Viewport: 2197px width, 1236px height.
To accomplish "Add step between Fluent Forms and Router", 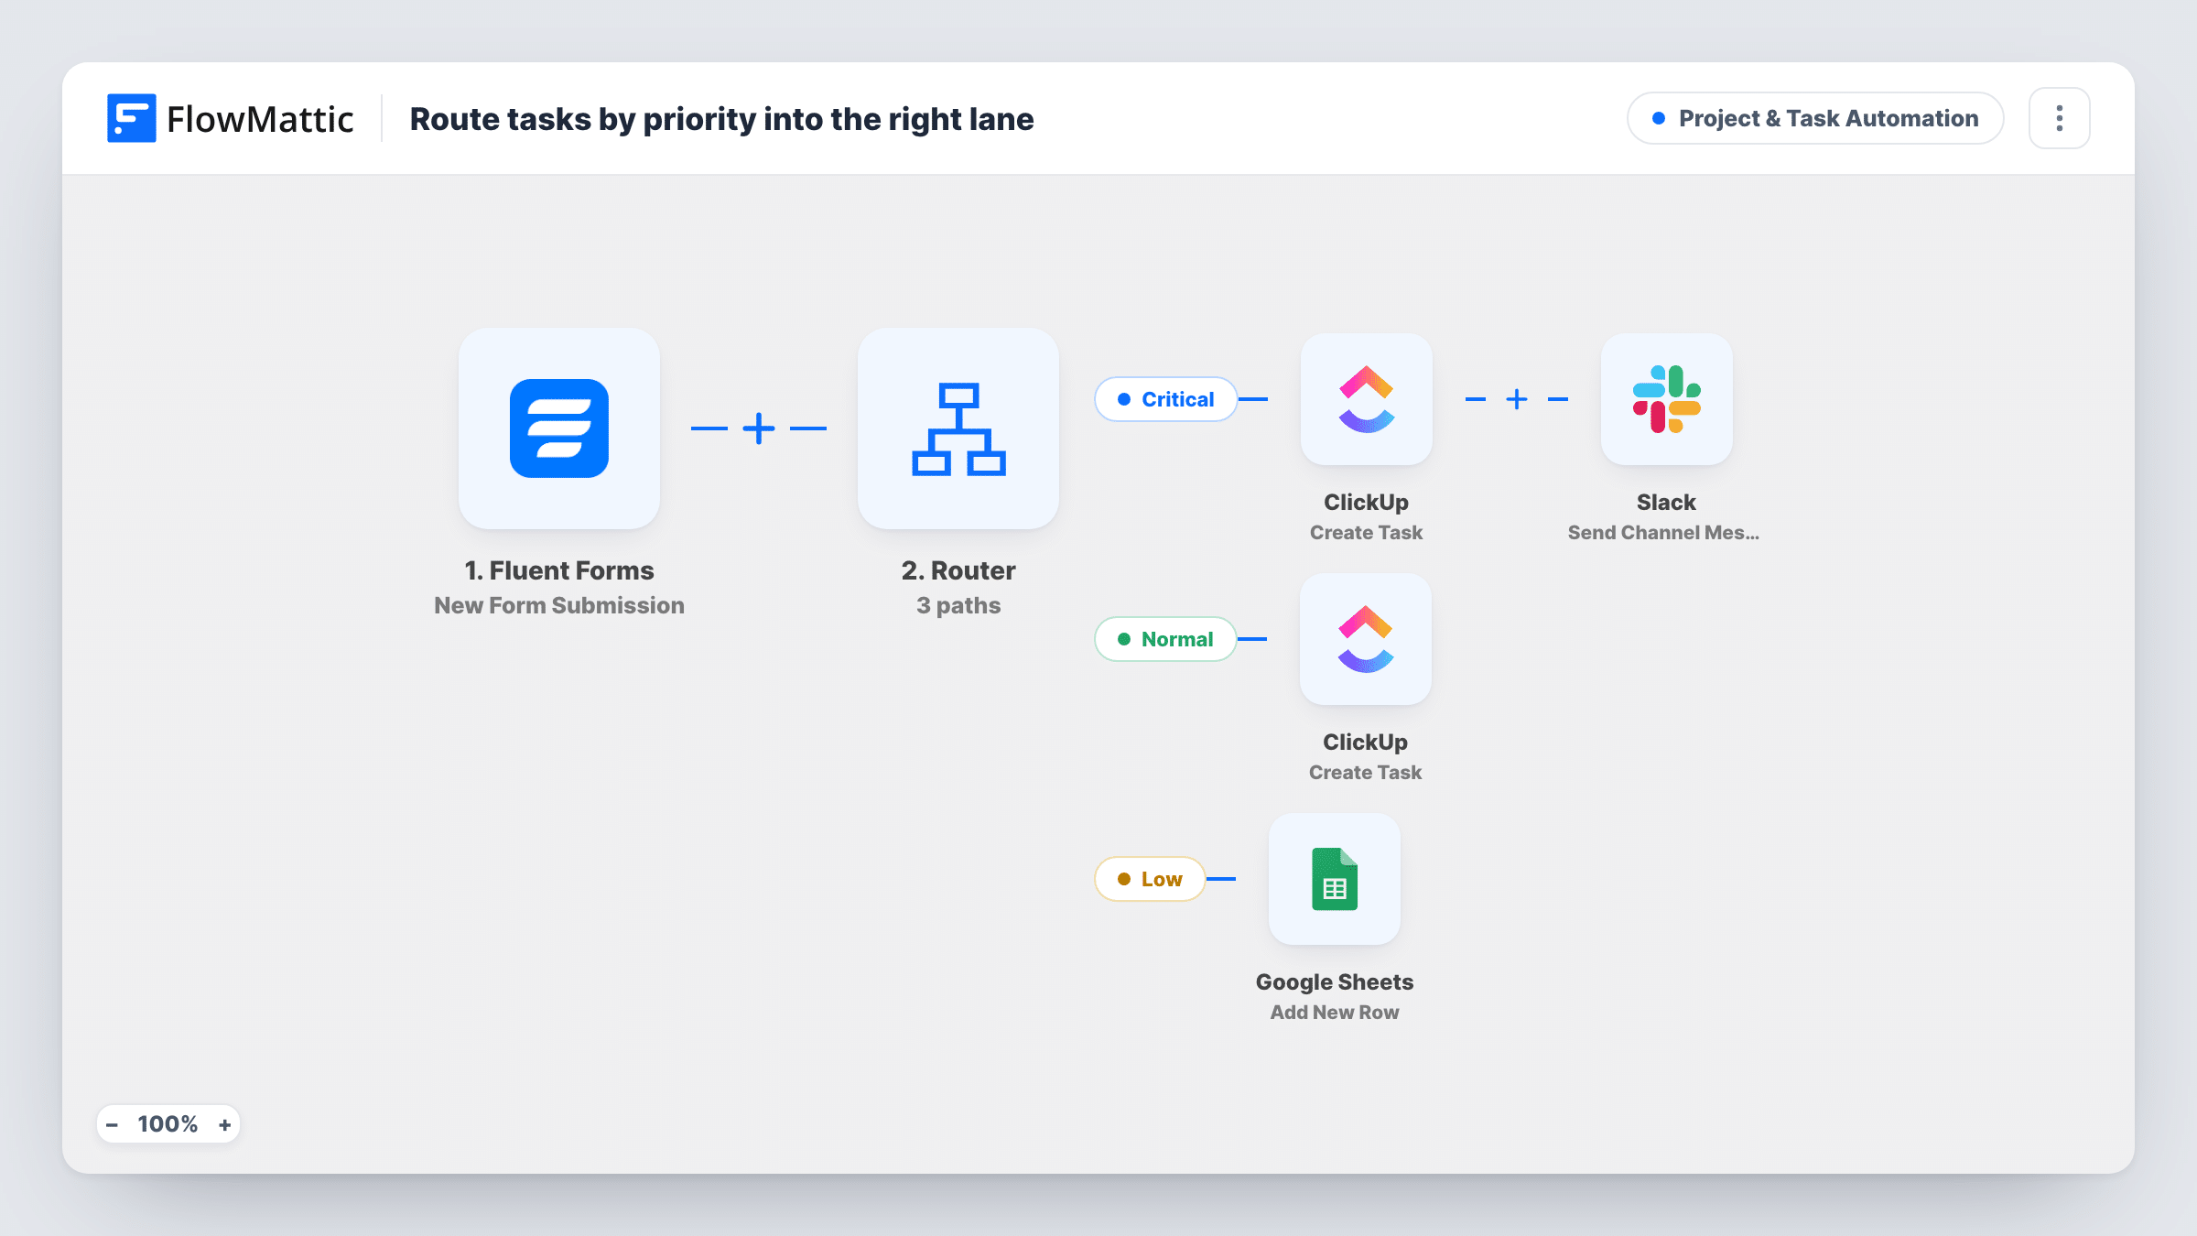I will pos(759,428).
